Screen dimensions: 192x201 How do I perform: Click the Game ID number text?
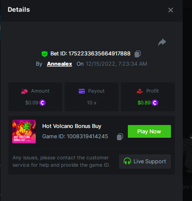tap(87, 136)
